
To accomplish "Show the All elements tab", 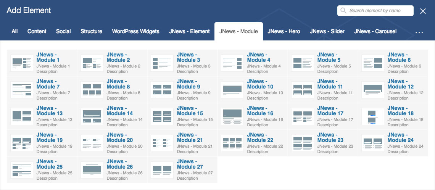I will pyautogui.click(x=14, y=31).
